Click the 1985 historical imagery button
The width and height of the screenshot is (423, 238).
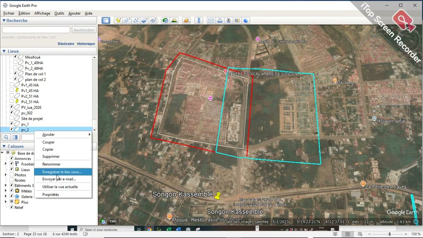point(113,221)
